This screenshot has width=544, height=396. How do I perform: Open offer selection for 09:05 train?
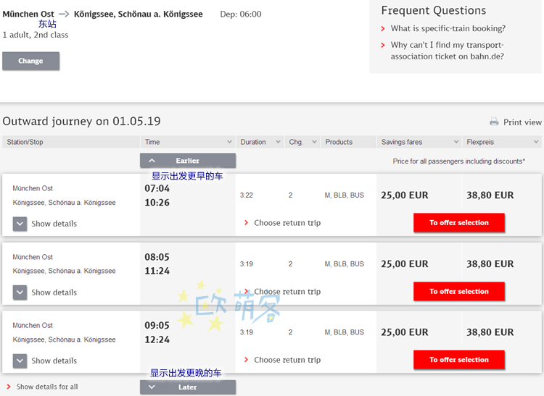[458, 360]
